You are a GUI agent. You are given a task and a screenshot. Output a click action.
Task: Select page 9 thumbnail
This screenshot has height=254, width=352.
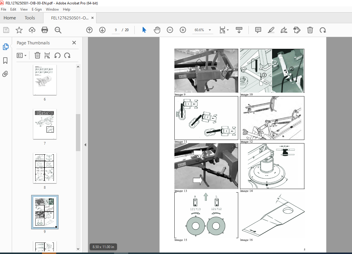pos(45,212)
